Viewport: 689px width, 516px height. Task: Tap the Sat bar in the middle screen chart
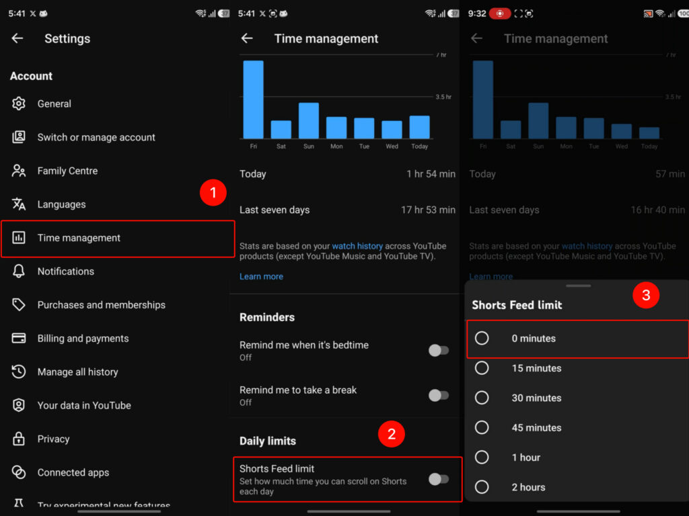click(281, 130)
